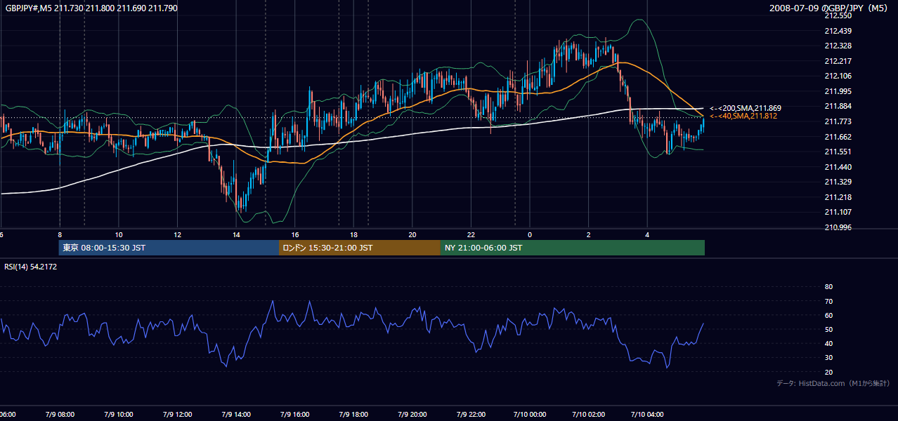Click bottom date label 7/9 12:00
The height and width of the screenshot is (421, 898).
click(x=177, y=414)
